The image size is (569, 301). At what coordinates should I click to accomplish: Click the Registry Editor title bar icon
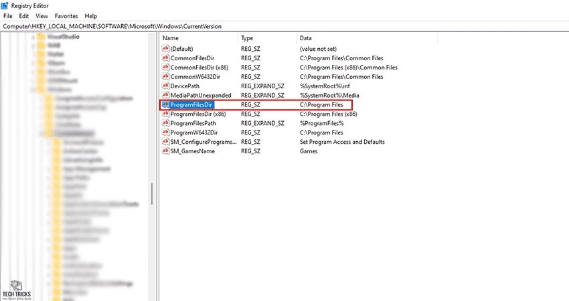(x=5, y=6)
